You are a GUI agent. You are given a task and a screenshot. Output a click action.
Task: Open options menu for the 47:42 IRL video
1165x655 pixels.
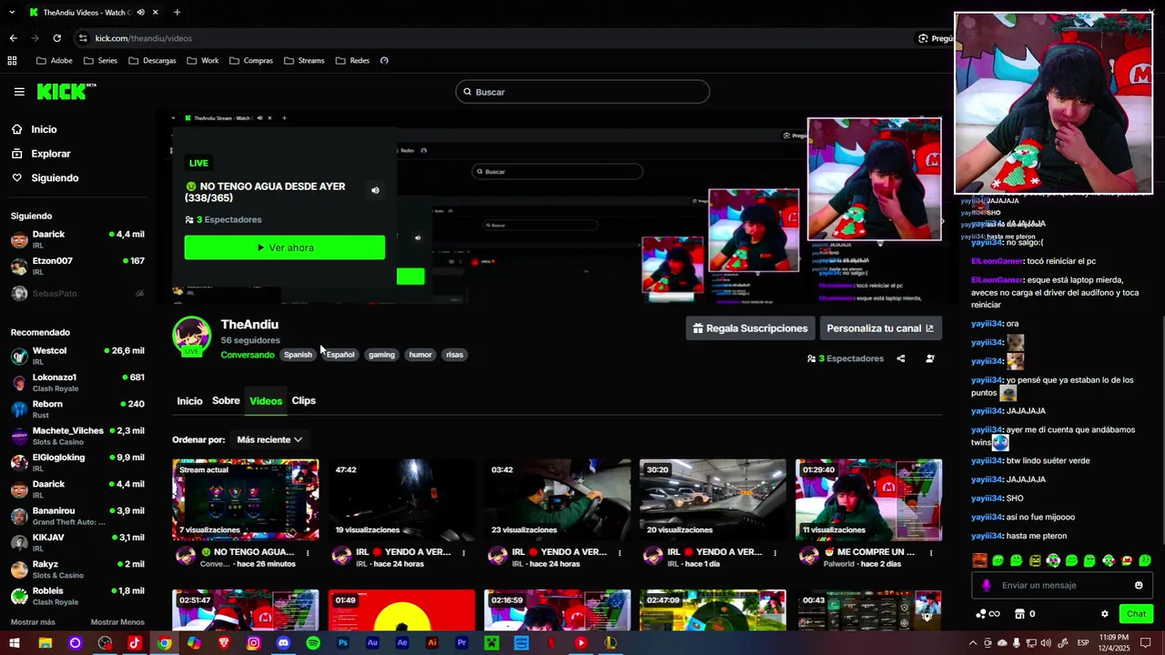point(463,553)
